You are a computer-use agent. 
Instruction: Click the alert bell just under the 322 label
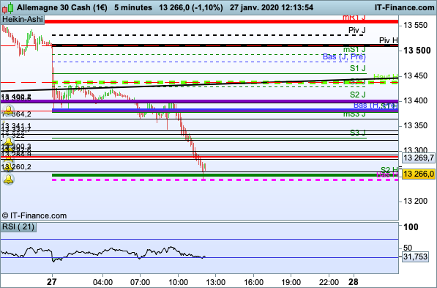(x=8, y=142)
